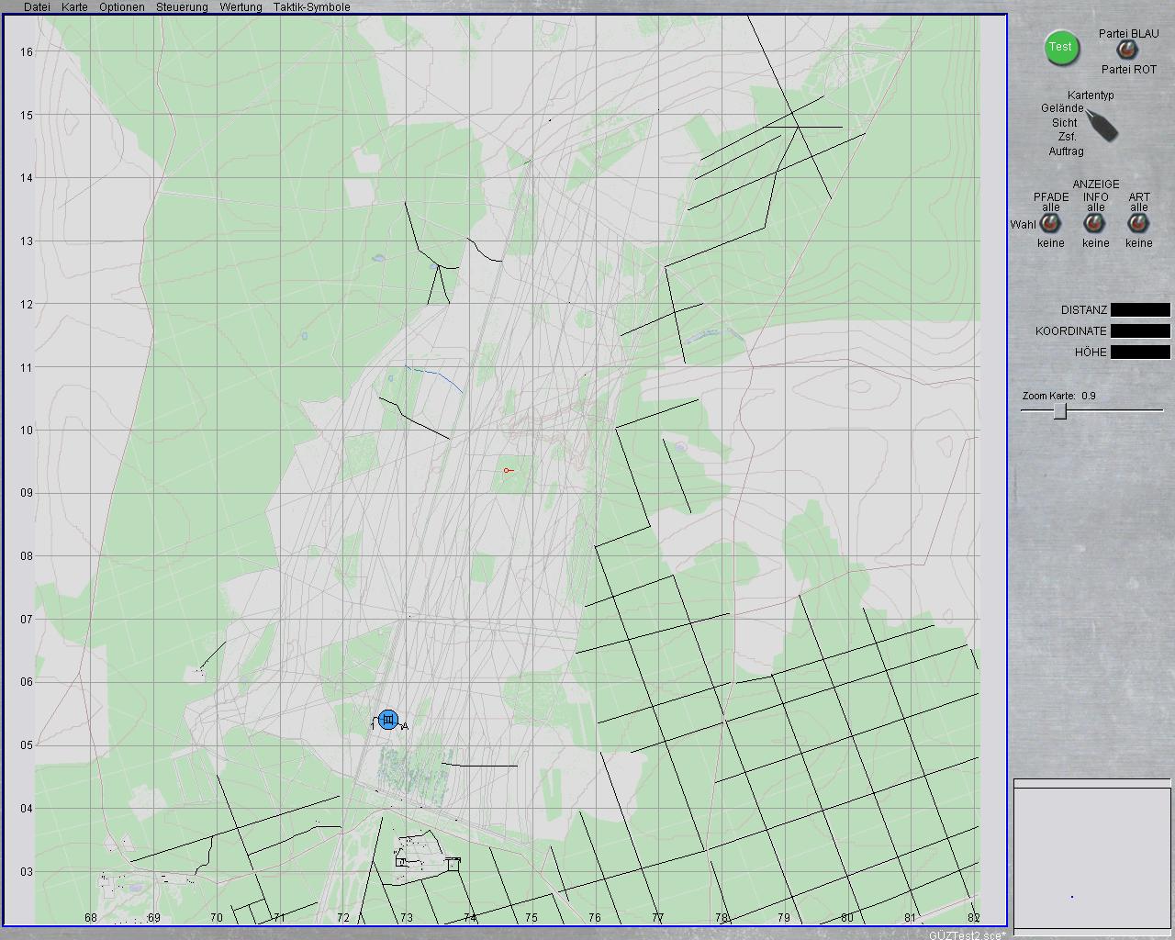Screen dimensions: 1175x940
Task: Flip the Partei BLAU/ROT toggle switch
Action: (1125, 51)
